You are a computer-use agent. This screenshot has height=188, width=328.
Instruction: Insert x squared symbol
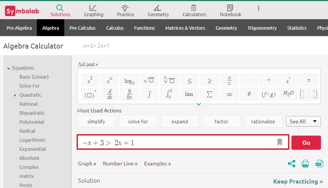coord(90,80)
